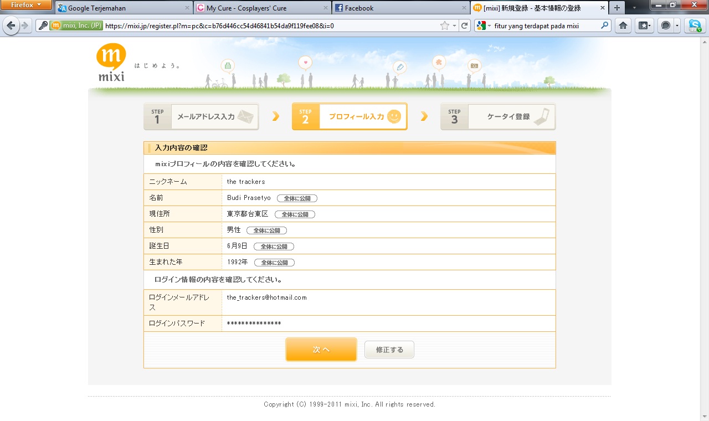Viewport: 709px width, 421px height.
Task: Click the chat bubble add-on icon
Action: click(665, 25)
